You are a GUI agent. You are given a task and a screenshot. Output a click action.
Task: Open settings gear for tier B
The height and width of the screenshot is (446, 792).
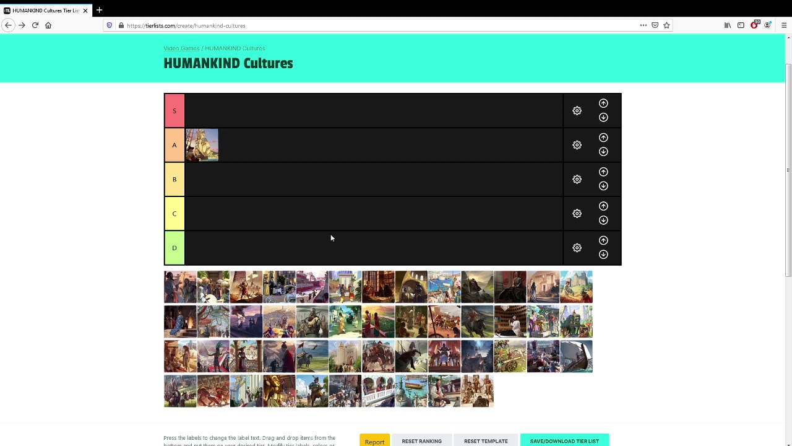(x=577, y=180)
